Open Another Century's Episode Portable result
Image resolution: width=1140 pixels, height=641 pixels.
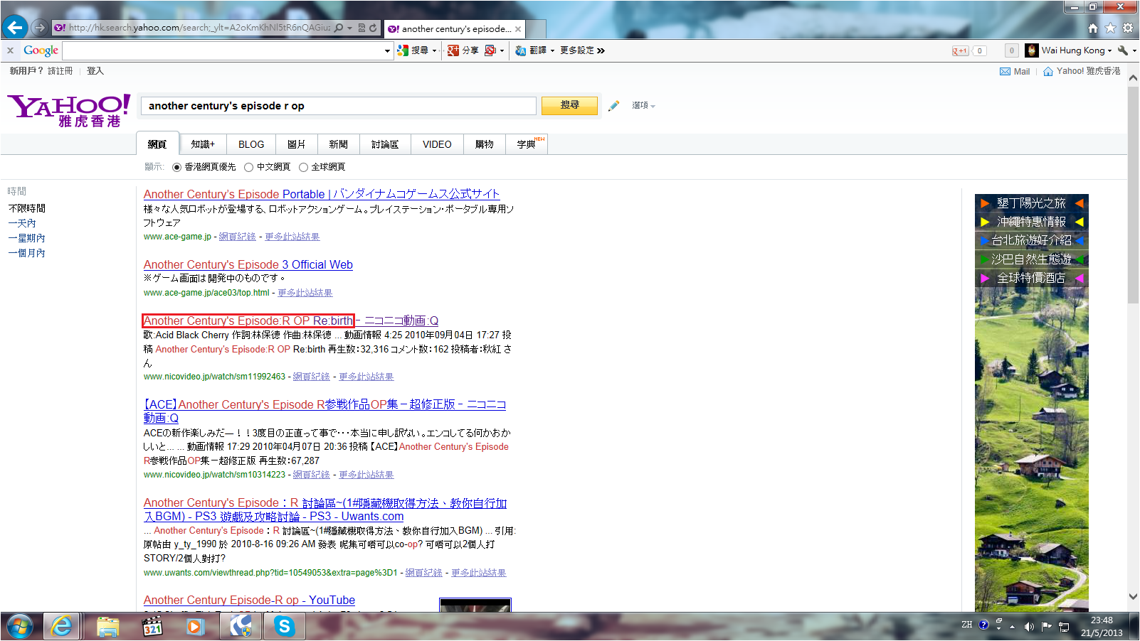322,194
